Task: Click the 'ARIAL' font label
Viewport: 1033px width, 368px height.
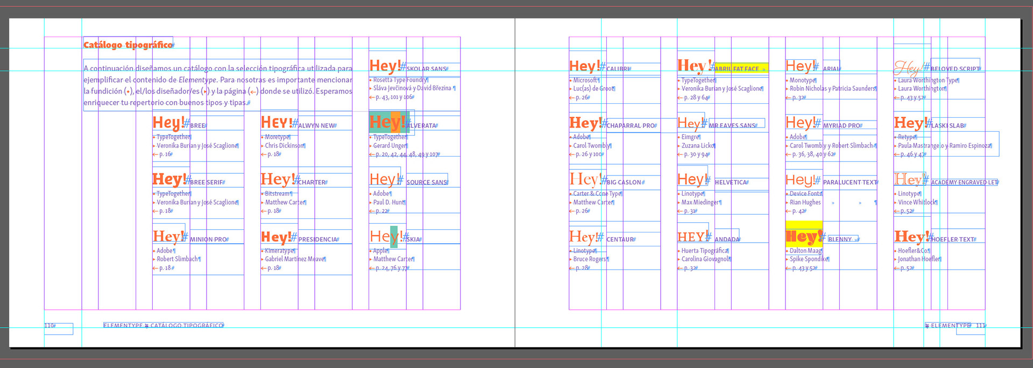Action: pyautogui.click(x=831, y=69)
